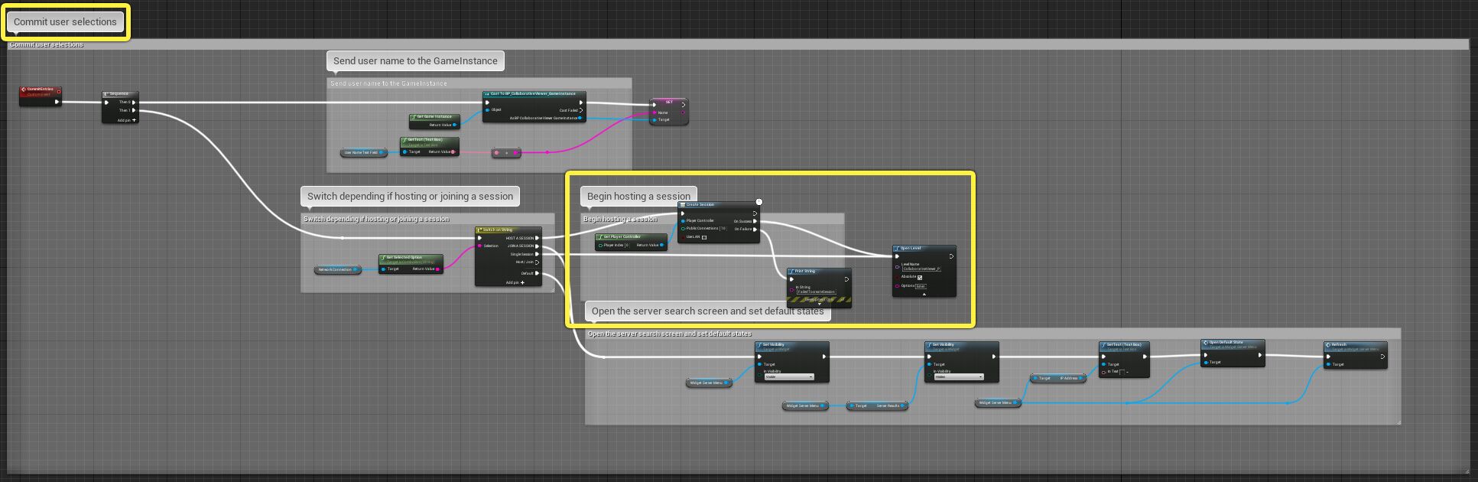The height and width of the screenshot is (482, 1478).
Task: Click the Create Session node header icon
Action: (683, 205)
